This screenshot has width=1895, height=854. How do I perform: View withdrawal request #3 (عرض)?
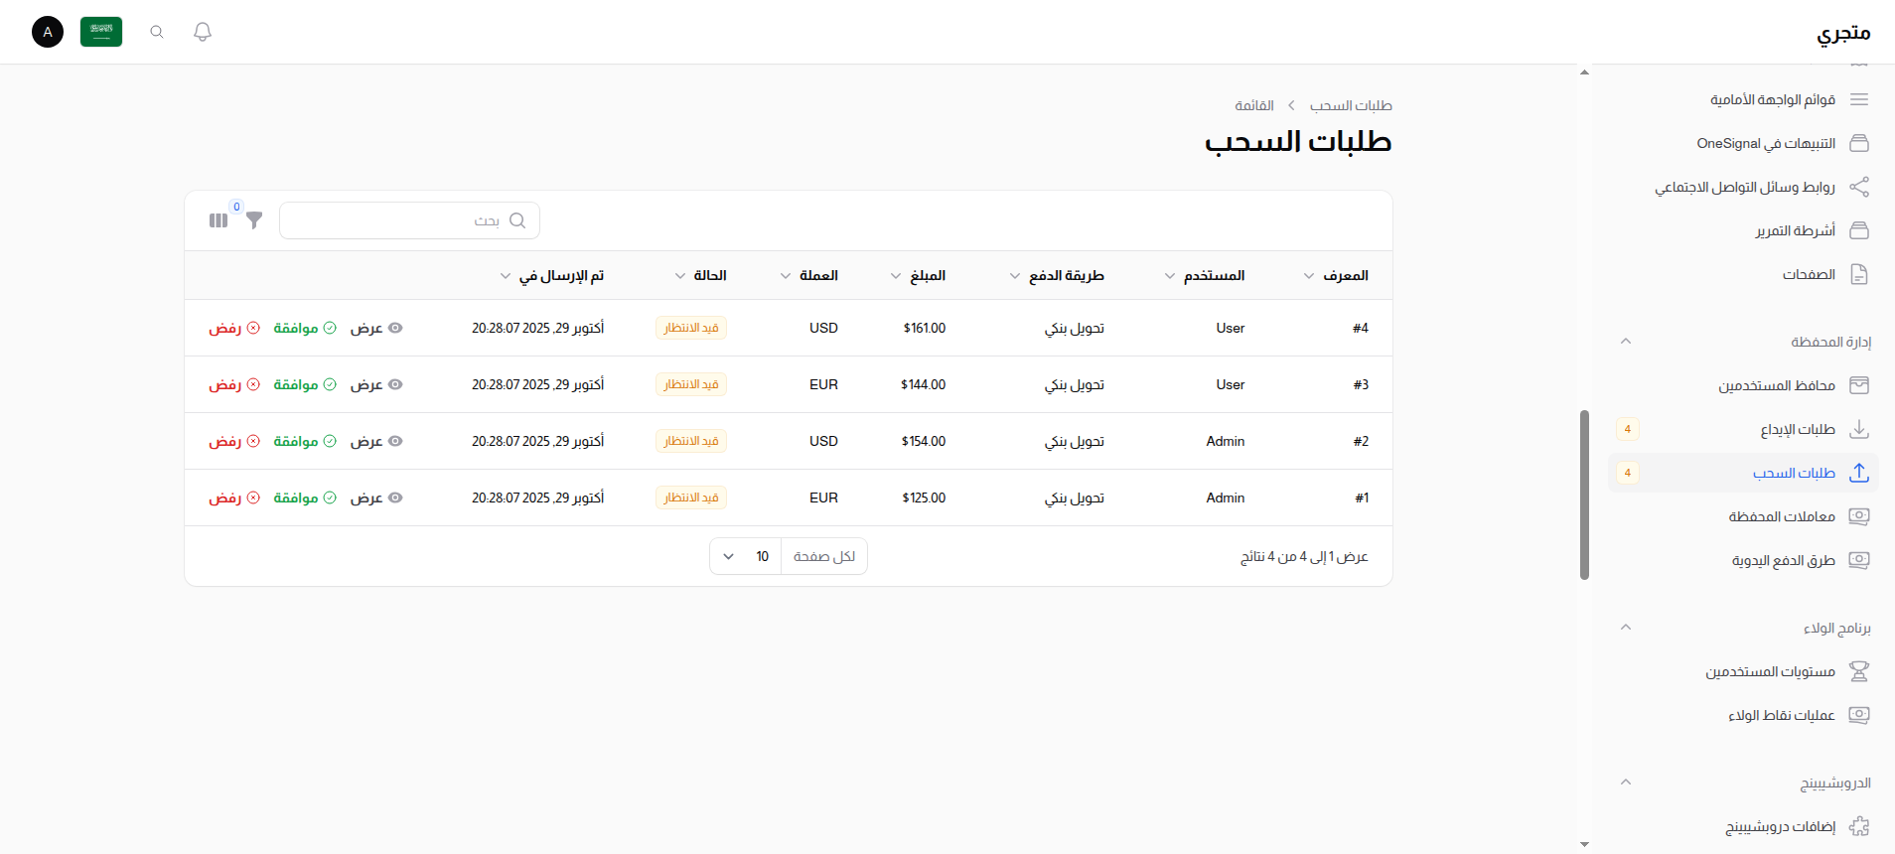[x=376, y=384]
